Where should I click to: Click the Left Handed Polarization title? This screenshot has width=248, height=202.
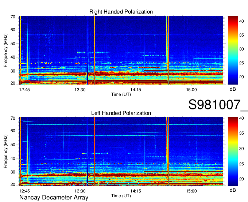121,113
